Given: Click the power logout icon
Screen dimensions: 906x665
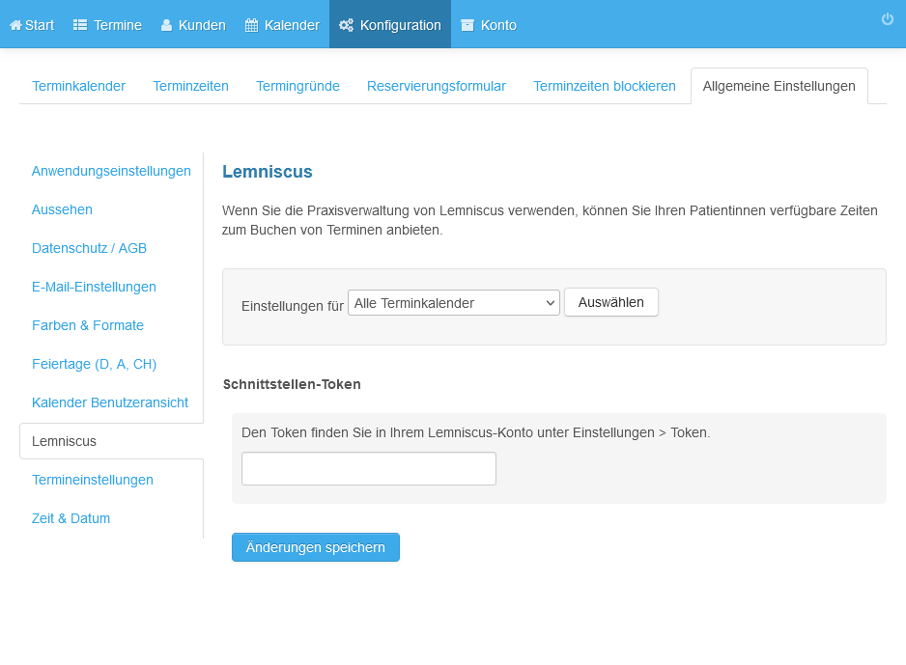Looking at the screenshot, I should coord(888,19).
